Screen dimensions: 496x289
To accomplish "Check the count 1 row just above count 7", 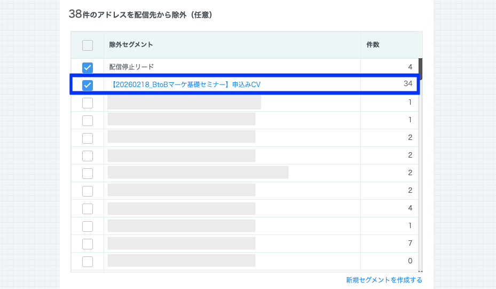I will pyautogui.click(x=88, y=226).
